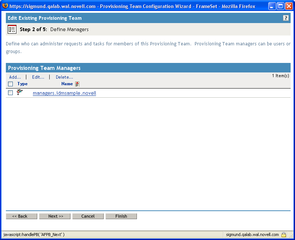
Task: Click the 'Step 2 of 5:' label
Action: click(x=34, y=29)
